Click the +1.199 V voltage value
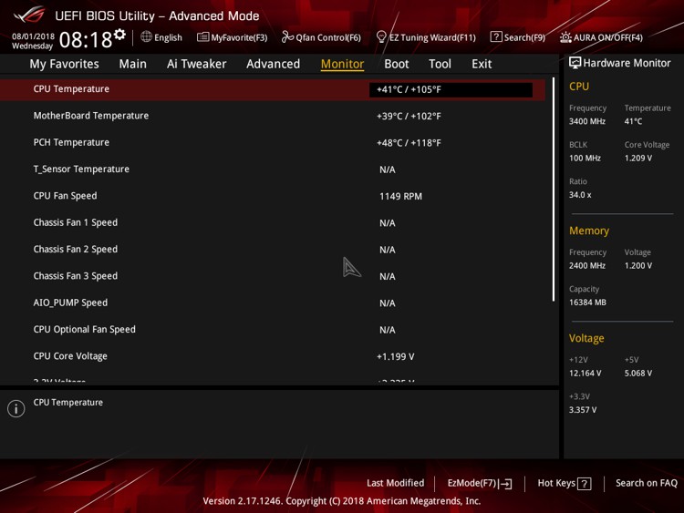 coord(395,357)
